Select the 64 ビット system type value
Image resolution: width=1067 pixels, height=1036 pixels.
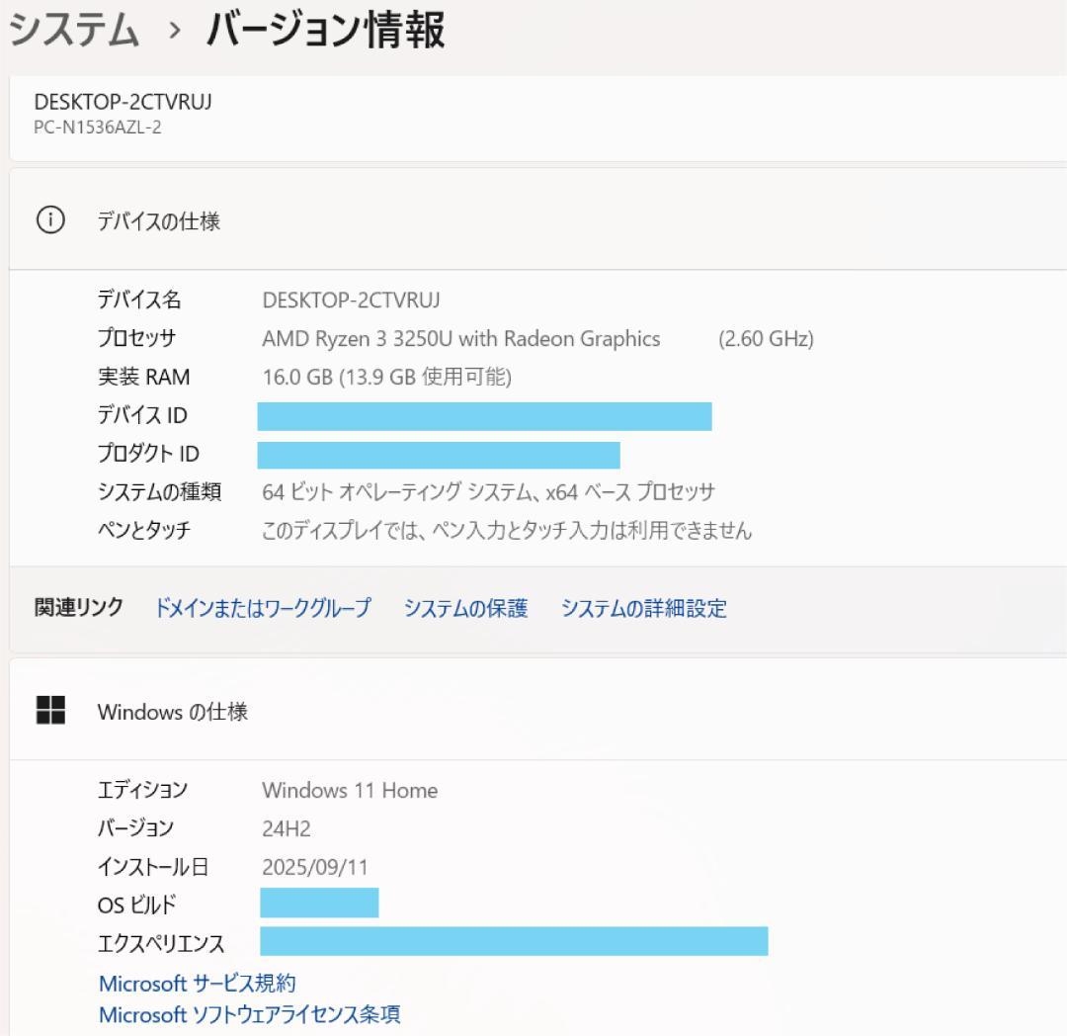(489, 491)
